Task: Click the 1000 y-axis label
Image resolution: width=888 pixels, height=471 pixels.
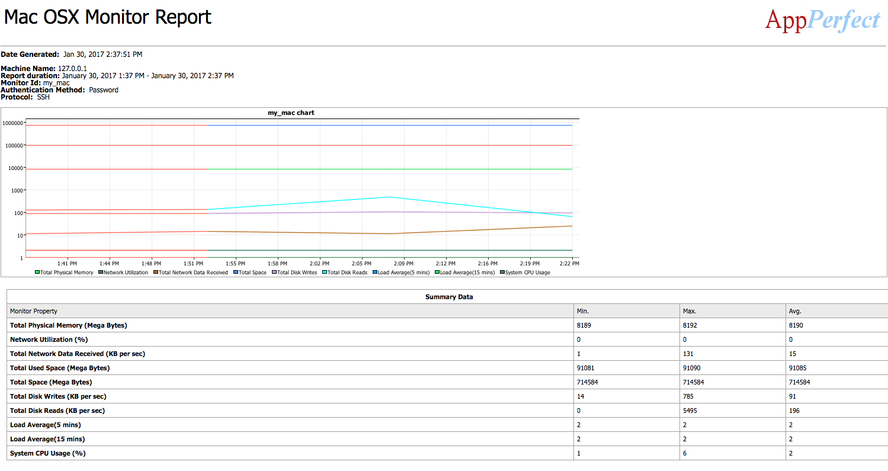Action: coord(17,190)
